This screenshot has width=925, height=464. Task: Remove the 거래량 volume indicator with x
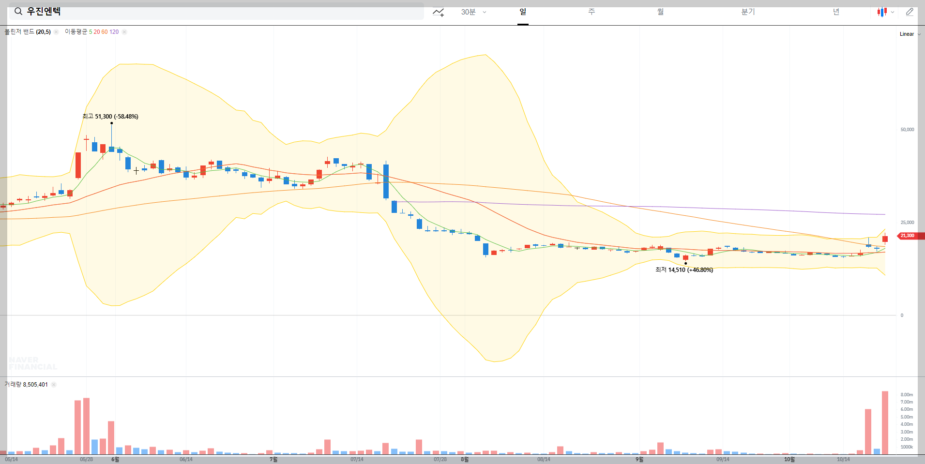tap(54, 385)
